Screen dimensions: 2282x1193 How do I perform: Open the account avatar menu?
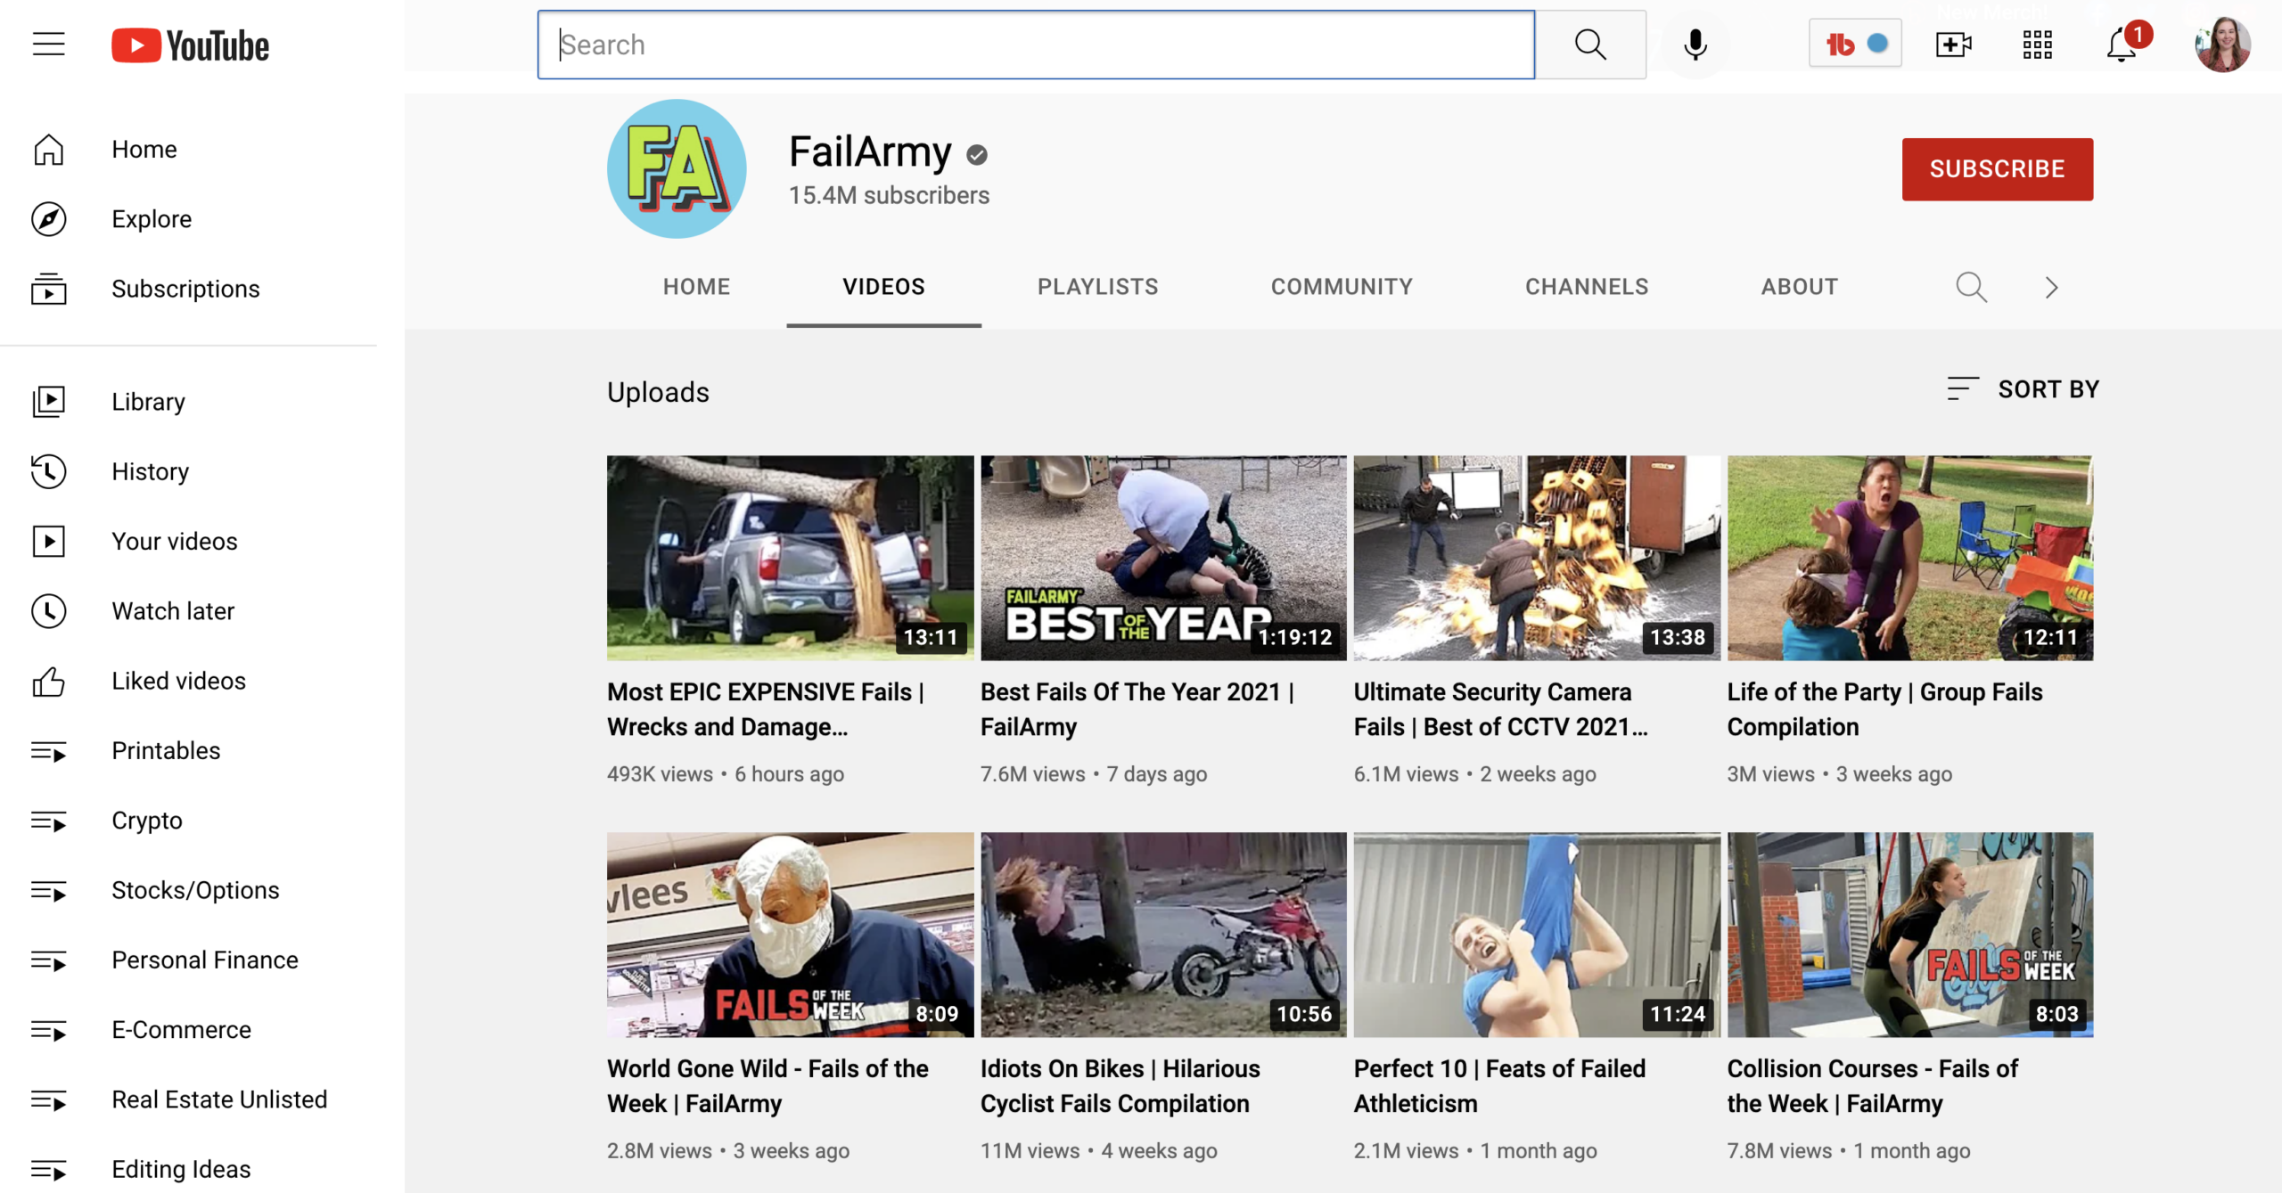(x=2222, y=45)
